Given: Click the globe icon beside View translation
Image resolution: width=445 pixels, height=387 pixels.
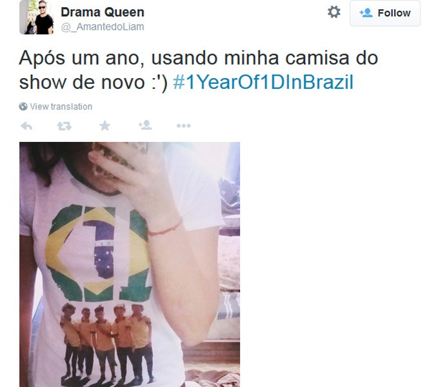Looking at the screenshot, I should click(x=23, y=106).
